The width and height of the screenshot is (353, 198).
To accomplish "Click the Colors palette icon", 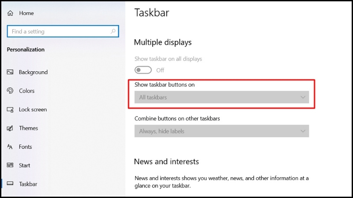I will click(x=10, y=91).
